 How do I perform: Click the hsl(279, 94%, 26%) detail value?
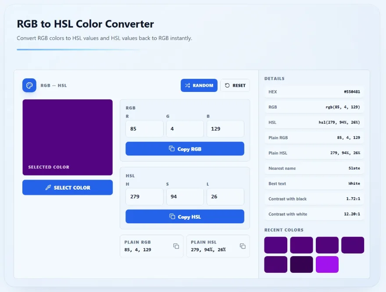pyautogui.click(x=339, y=122)
